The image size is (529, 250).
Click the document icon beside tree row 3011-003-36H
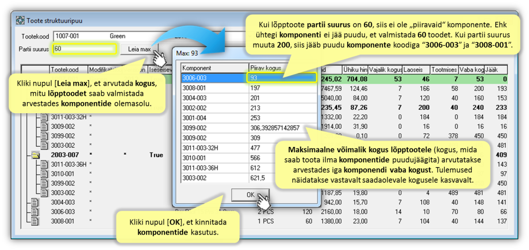point(45,165)
